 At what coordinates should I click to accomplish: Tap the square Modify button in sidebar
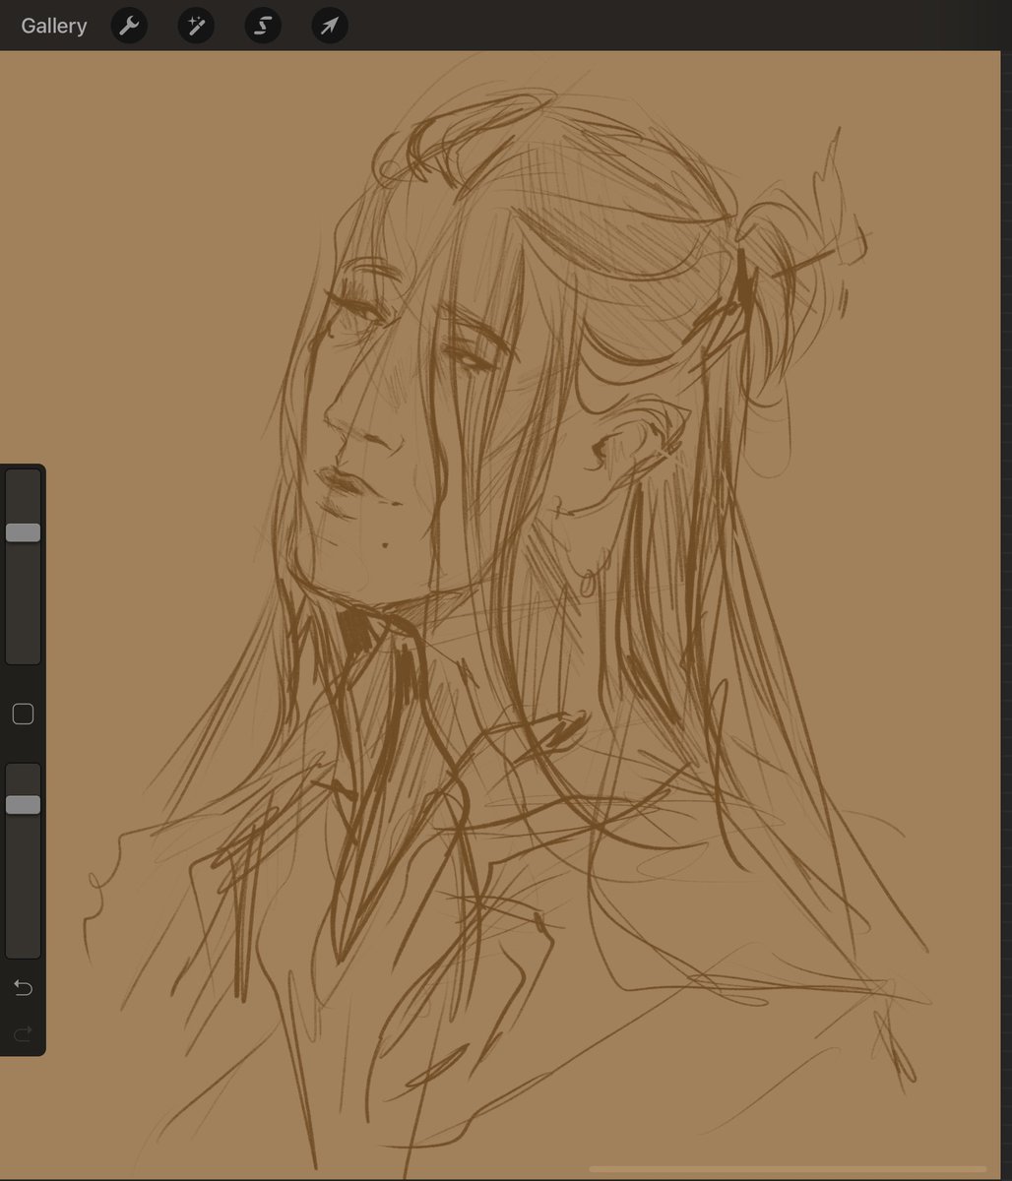coord(23,715)
